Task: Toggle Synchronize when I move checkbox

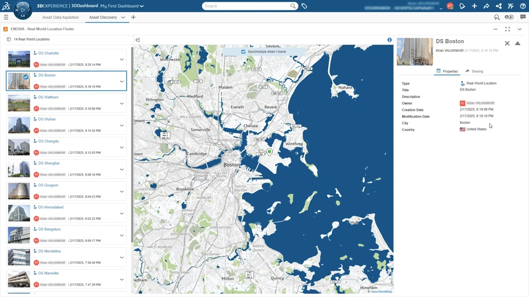Action: (x=243, y=52)
